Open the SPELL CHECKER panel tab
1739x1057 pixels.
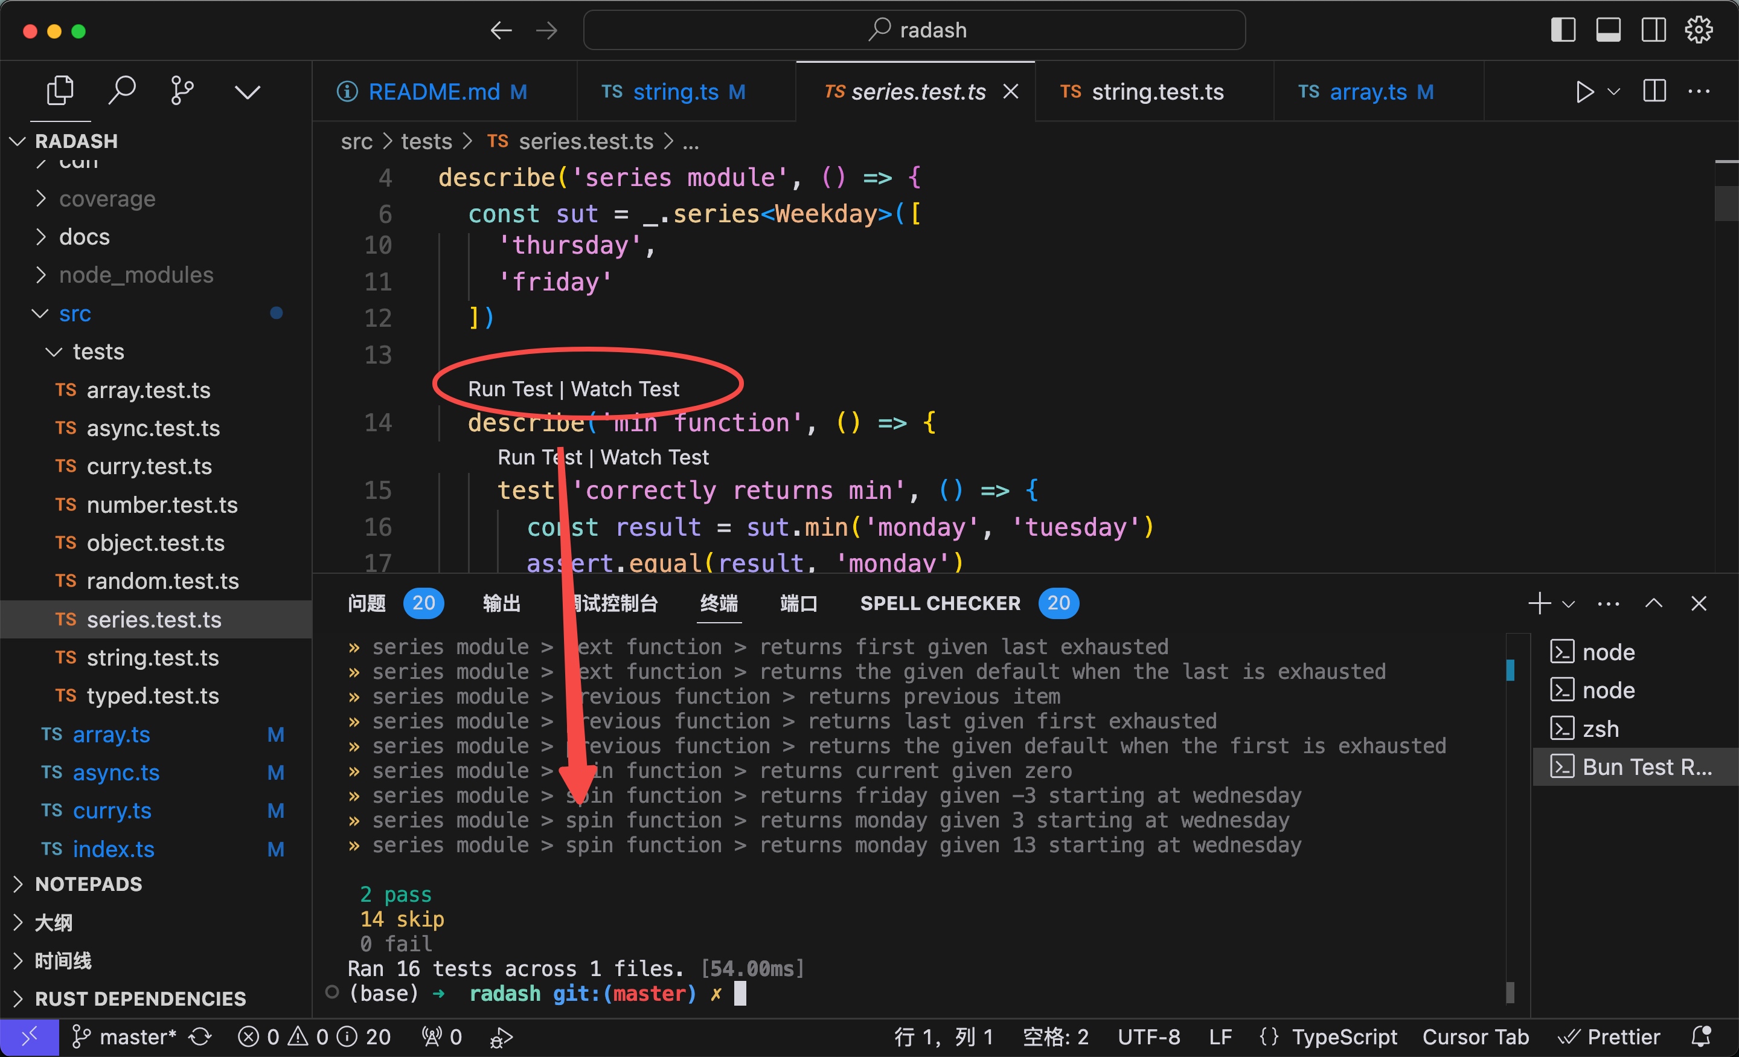coord(940,603)
